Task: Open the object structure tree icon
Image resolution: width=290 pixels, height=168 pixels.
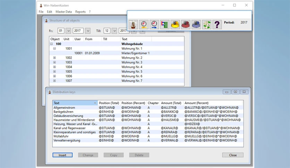Action: point(165,24)
